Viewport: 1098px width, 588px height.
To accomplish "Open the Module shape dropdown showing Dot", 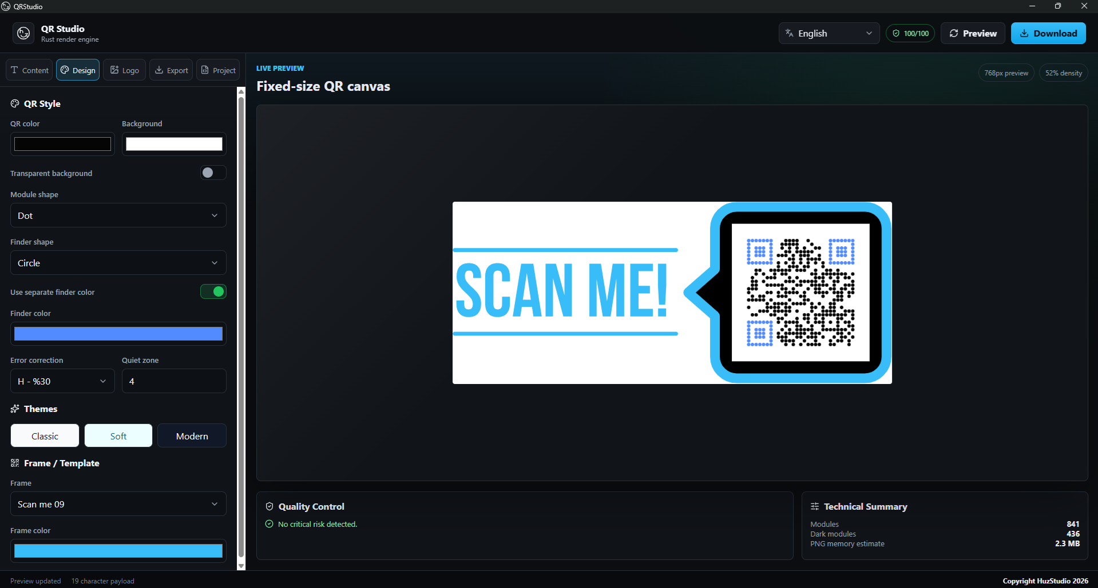I will (x=118, y=215).
